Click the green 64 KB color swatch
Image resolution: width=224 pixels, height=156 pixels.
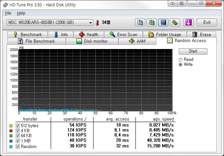(x=11, y=136)
